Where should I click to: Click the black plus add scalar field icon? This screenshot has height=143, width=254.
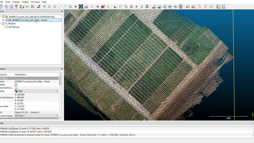(137, 7)
